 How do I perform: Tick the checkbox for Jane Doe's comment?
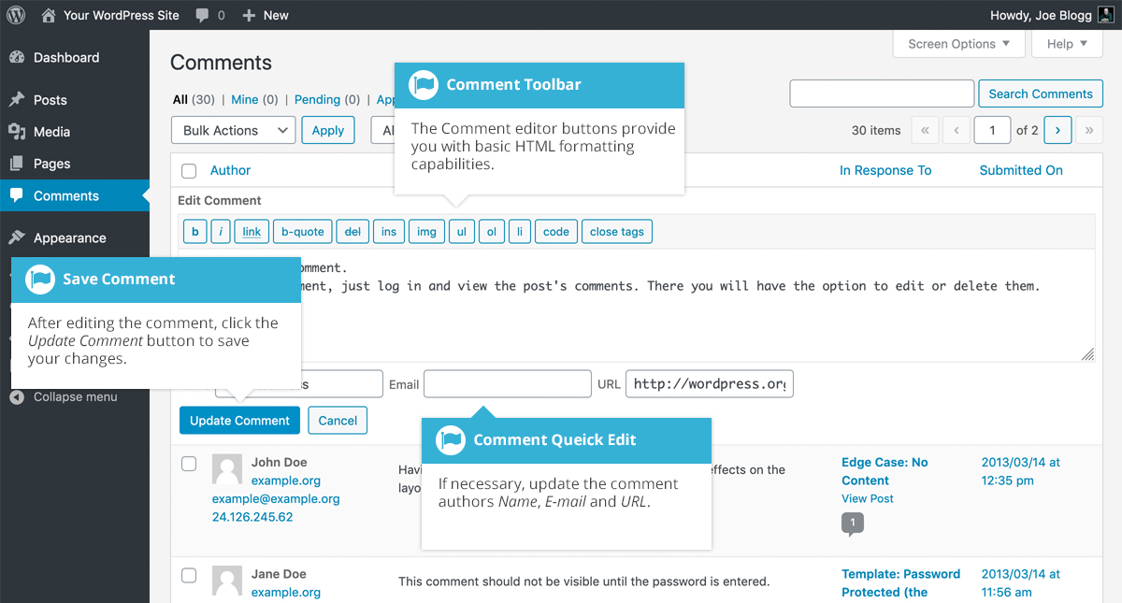click(x=189, y=576)
